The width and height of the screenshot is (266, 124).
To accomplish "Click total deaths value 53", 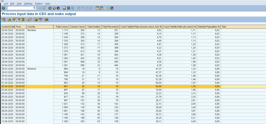I will click(93, 121).
